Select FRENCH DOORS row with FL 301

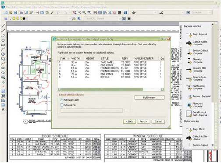point(110,68)
